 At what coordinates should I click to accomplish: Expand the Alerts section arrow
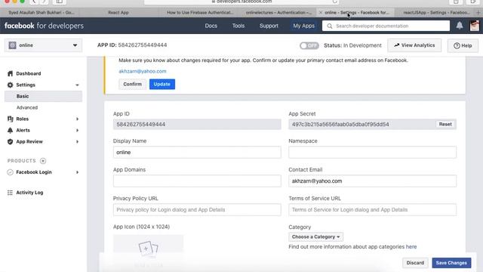[x=77, y=130]
